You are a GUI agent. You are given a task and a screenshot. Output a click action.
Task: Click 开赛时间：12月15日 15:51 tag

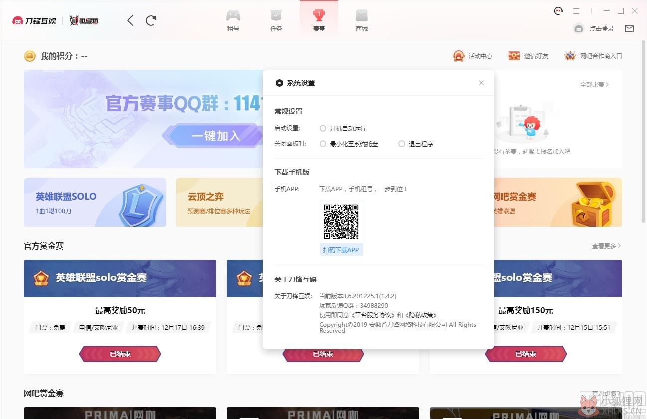tap(574, 328)
